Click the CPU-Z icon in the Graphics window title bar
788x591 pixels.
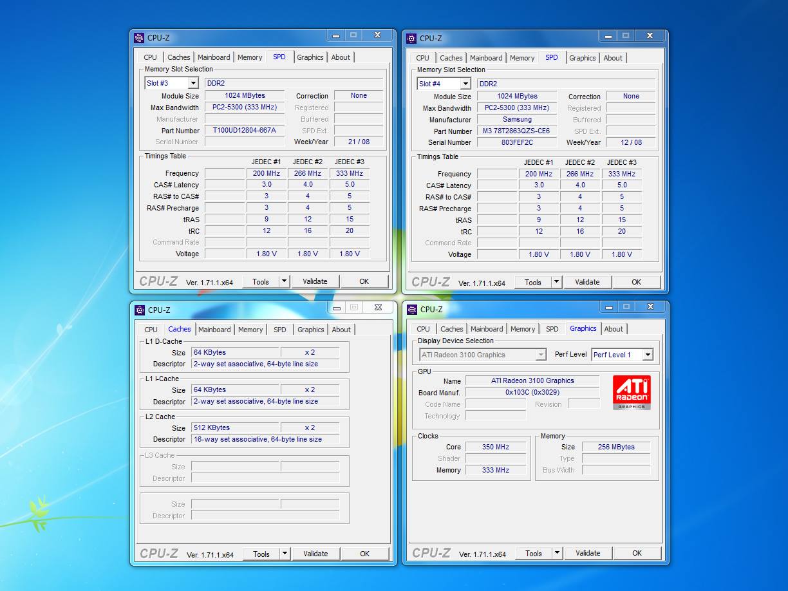[x=412, y=310]
